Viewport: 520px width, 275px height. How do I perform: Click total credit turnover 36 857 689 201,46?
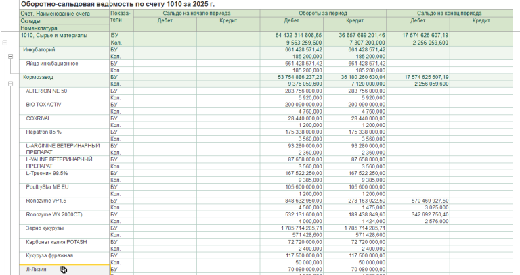(x=362, y=35)
